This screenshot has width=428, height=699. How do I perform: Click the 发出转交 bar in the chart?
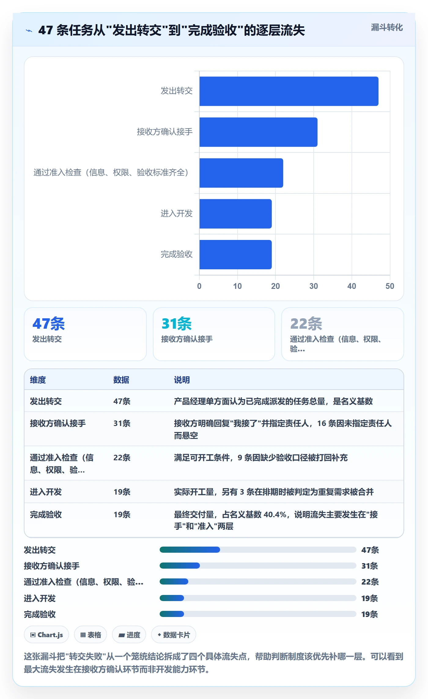click(x=289, y=91)
